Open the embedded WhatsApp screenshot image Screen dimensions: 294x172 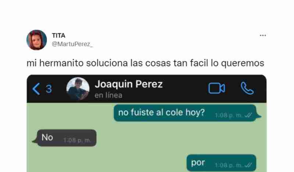(147, 123)
